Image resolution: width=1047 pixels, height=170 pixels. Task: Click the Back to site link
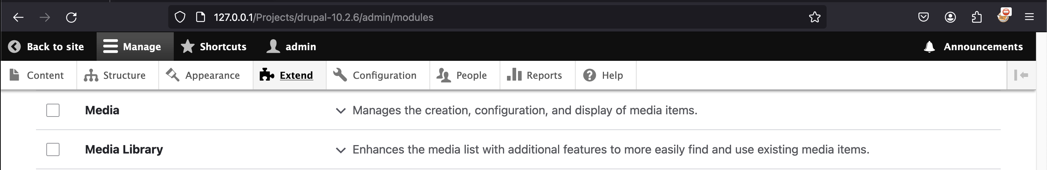coord(47,47)
